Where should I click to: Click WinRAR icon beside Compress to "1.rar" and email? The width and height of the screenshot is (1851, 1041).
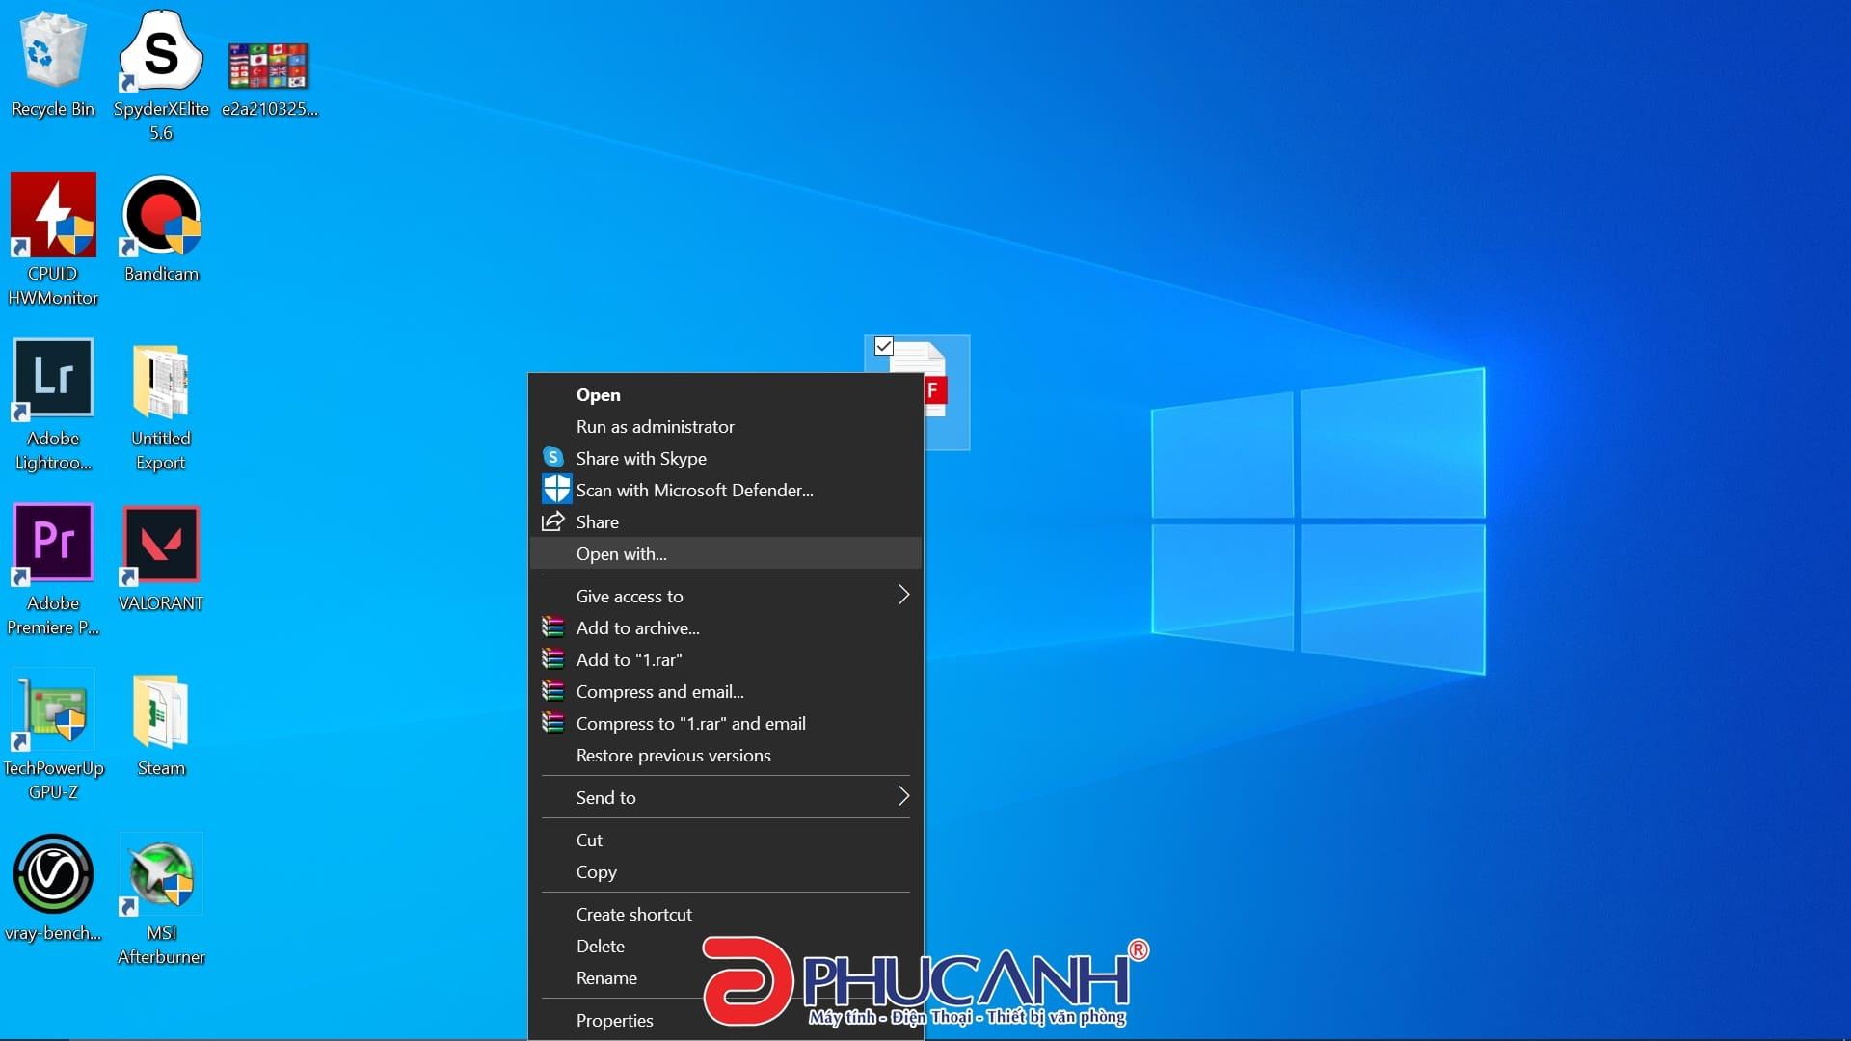tap(552, 723)
